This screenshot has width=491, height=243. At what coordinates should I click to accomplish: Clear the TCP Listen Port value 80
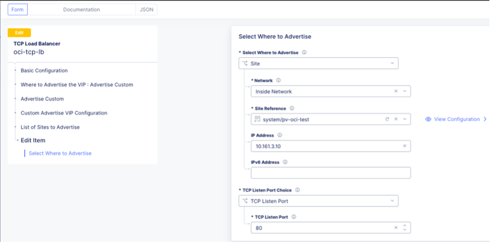coord(396,227)
